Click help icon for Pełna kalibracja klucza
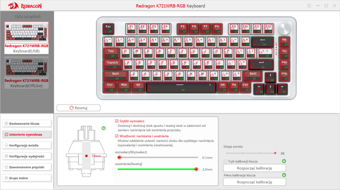This screenshot has width=340, height=190. click(284, 175)
